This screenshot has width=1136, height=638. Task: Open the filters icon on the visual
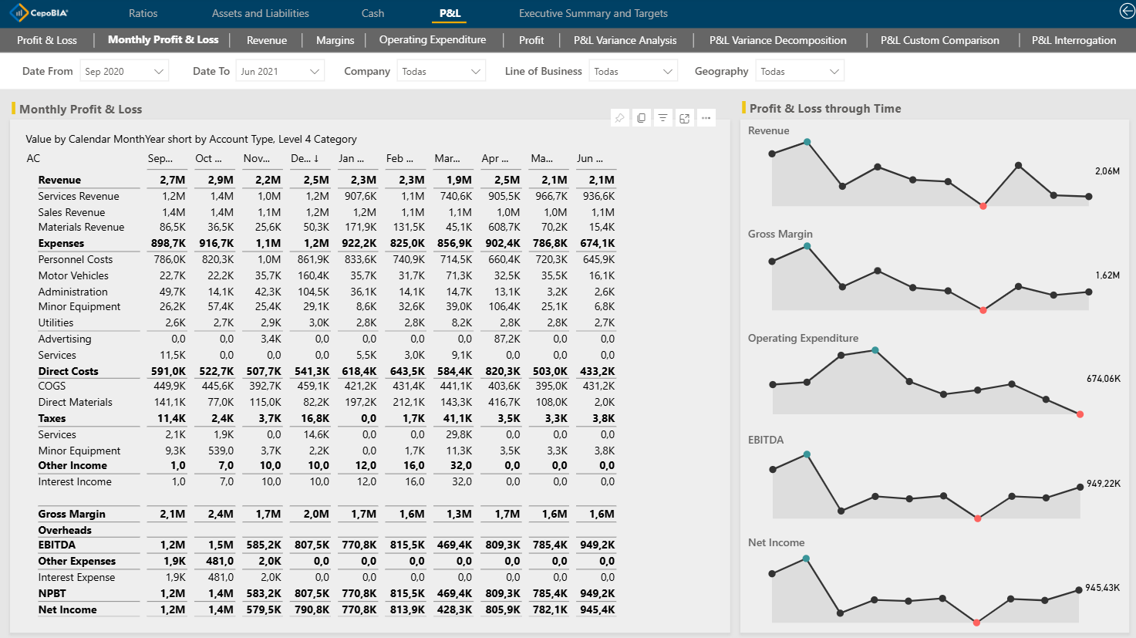coord(662,118)
